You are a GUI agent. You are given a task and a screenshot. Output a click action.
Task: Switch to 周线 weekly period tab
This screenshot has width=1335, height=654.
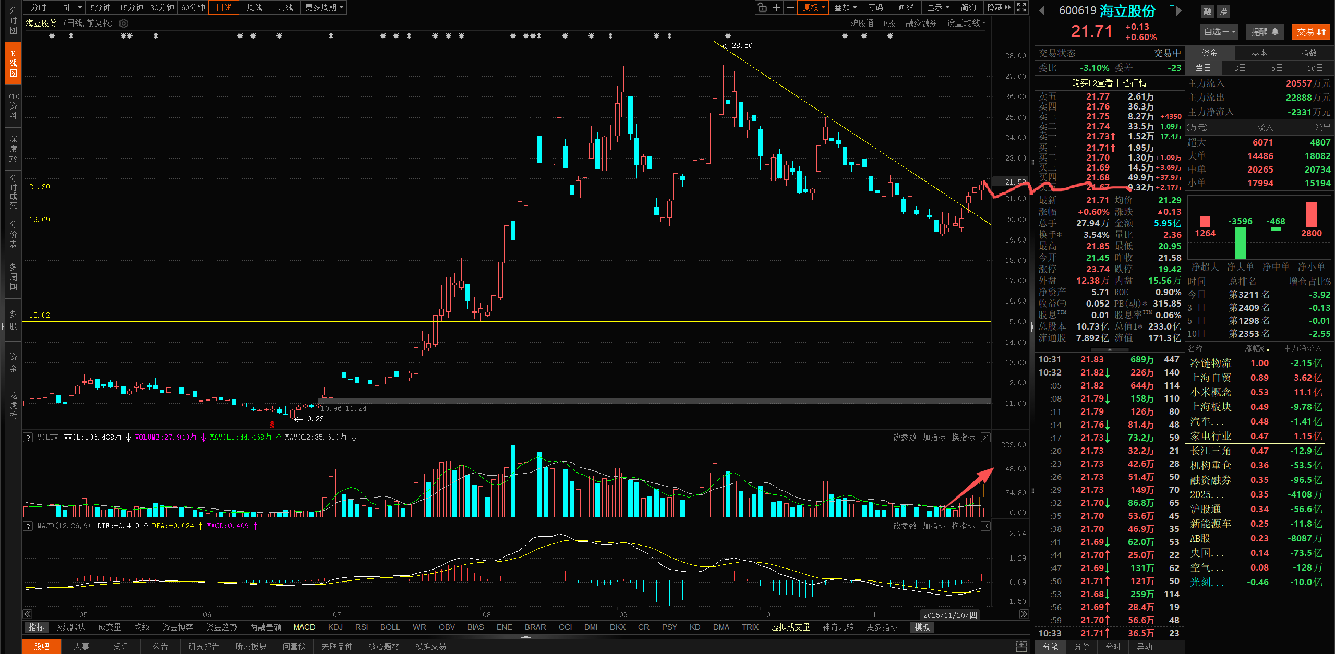pyautogui.click(x=255, y=7)
